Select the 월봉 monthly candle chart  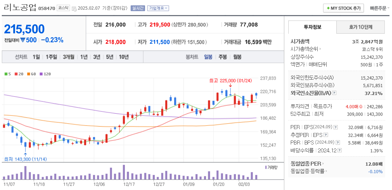[x=237, y=57]
